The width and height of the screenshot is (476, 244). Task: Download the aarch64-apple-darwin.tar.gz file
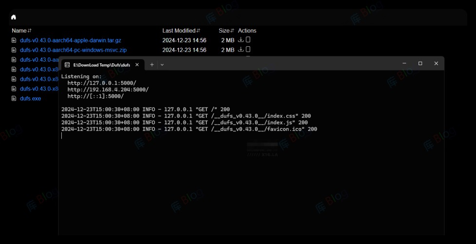pyautogui.click(x=241, y=40)
